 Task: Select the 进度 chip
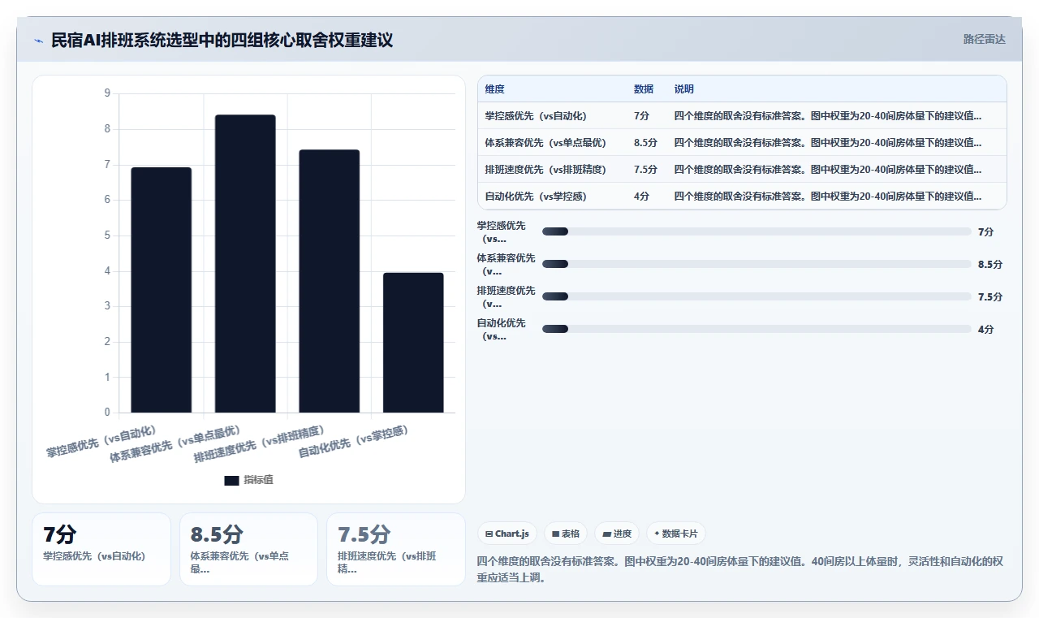[x=617, y=534]
